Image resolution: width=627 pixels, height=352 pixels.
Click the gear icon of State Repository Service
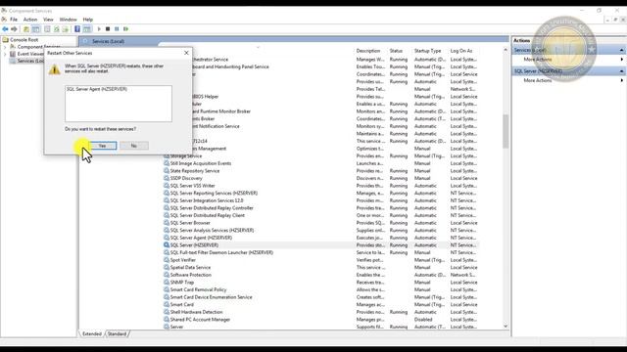click(x=167, y=171)
